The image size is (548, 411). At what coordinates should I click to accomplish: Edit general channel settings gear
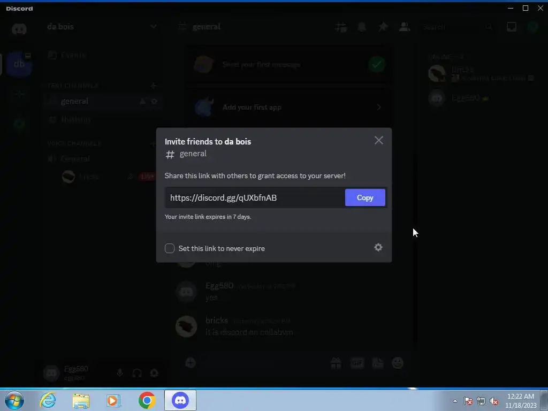154,101
